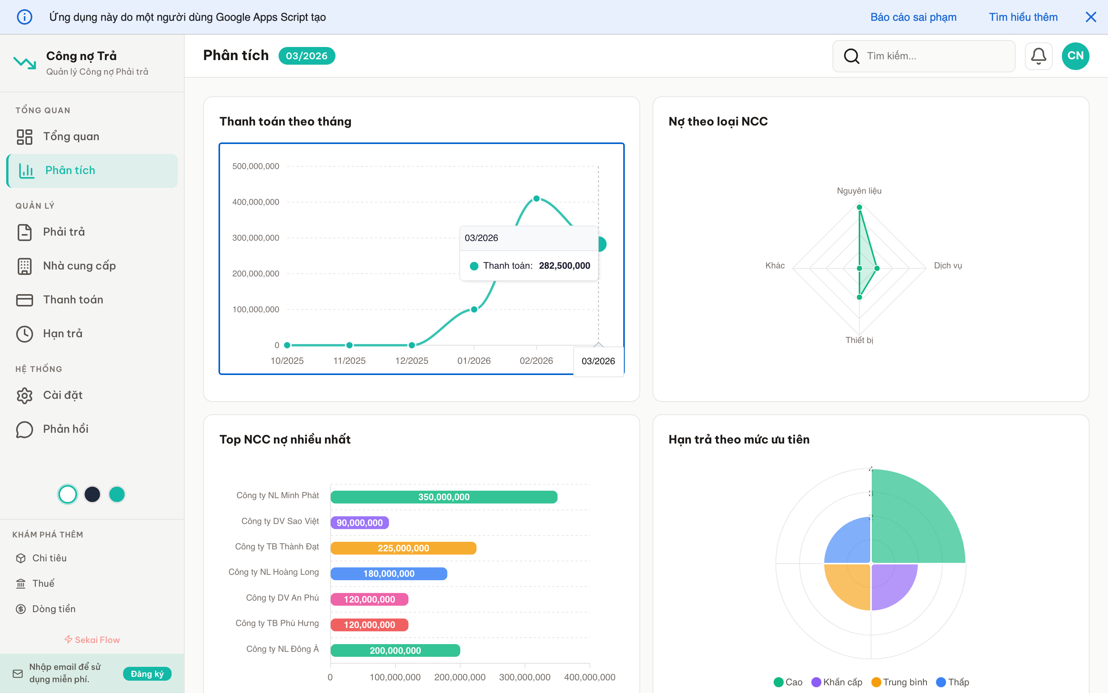Viewport: 1108px width, 693px height.
Task: Open Dòng tiền from explore section
Action: 53,609
